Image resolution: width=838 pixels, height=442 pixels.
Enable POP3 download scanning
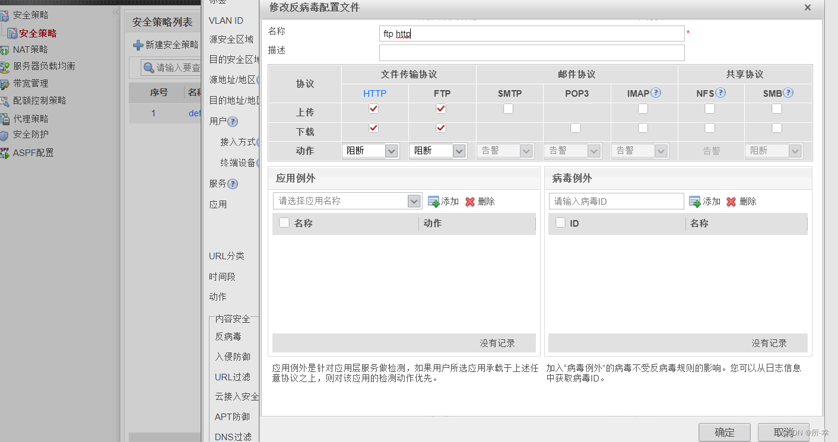[576, 128]
